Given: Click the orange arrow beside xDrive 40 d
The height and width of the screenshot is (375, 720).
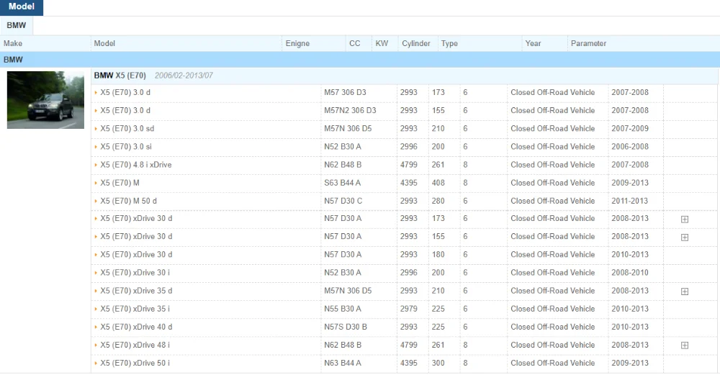Looking at the screenshot, I should coord(96,327).
